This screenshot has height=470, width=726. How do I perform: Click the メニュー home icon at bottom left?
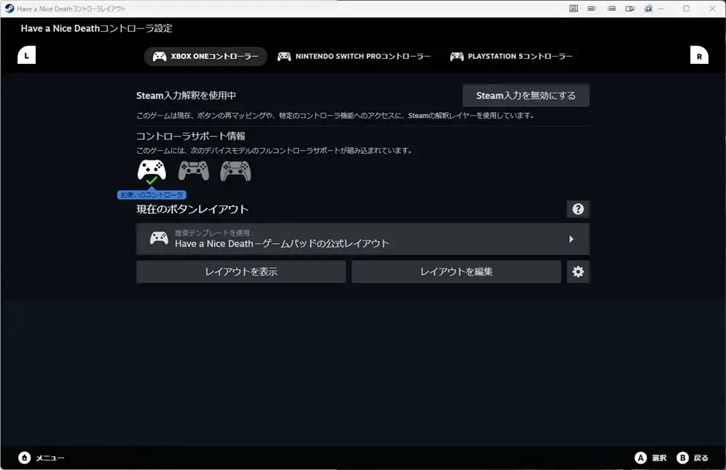25,458
